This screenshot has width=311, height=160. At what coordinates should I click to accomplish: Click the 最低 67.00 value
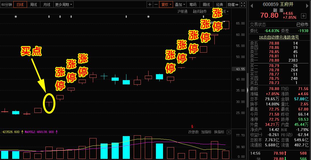point(303,109)
